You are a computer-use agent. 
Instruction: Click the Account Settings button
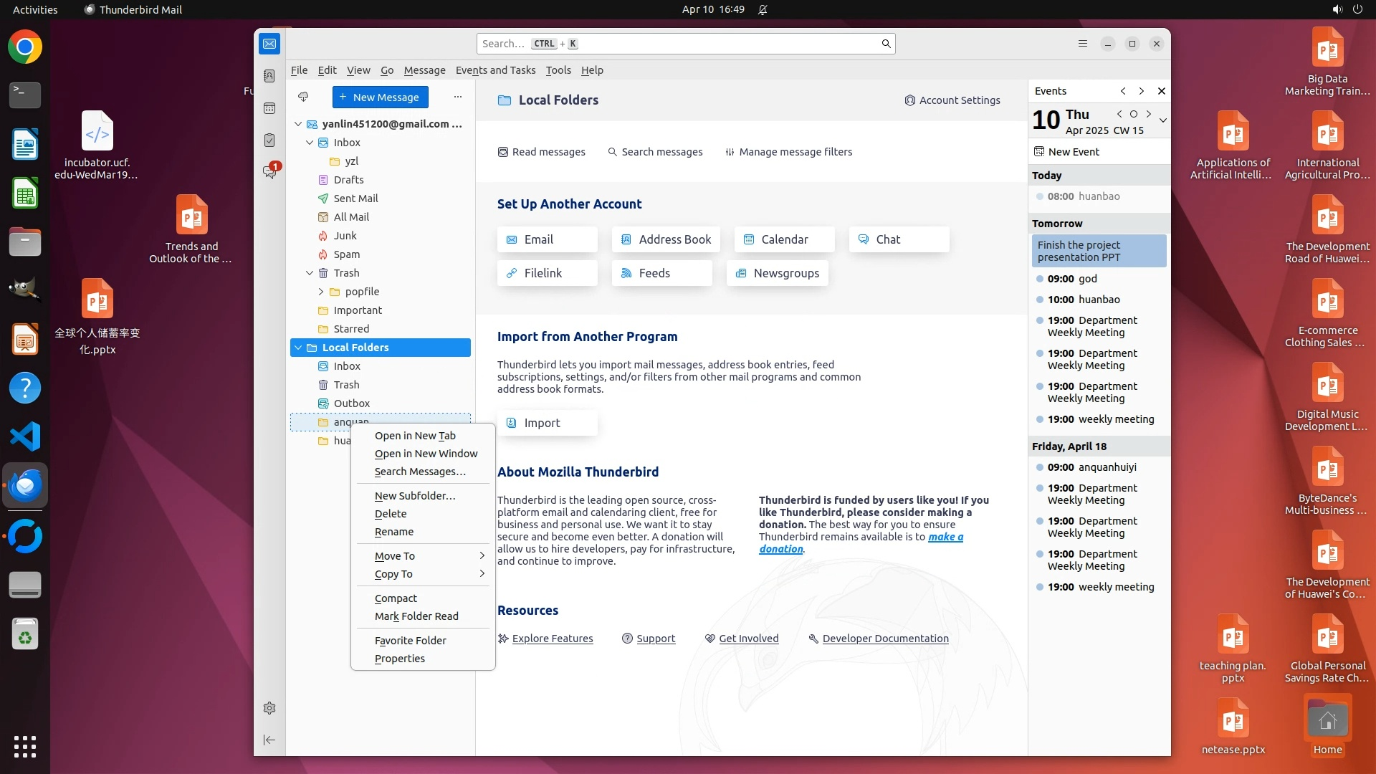click(x=952, y=100)
